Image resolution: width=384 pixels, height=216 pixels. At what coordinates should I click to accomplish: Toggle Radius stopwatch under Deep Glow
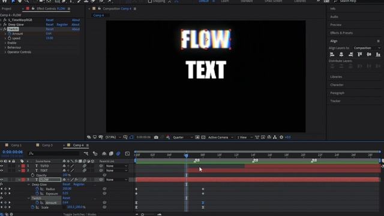(x=37, y=189)
